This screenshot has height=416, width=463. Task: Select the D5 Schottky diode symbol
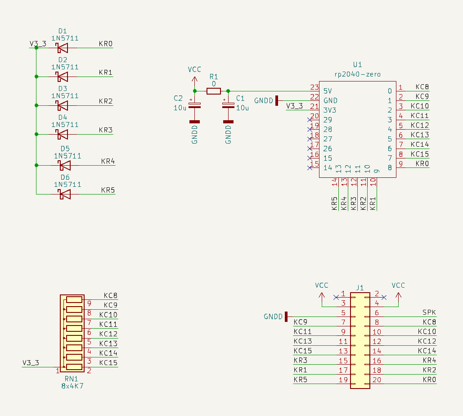click(x=65, y=165)
